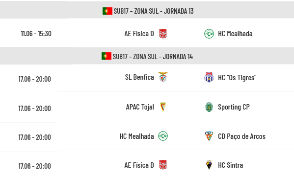Click the Sporting CP green crest

(x=209, y=107)
